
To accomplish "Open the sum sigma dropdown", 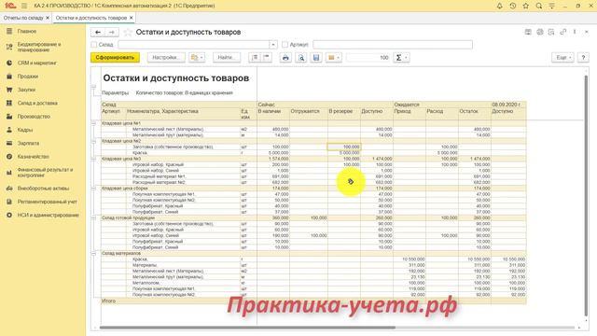I will point(401,58).
